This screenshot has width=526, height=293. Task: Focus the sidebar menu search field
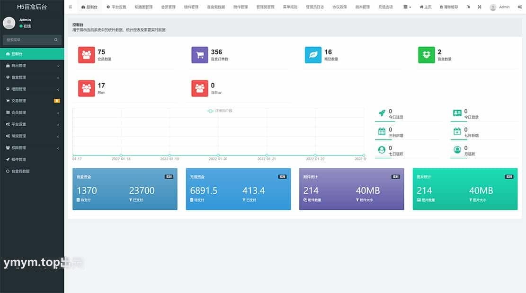tap(32, 40)
